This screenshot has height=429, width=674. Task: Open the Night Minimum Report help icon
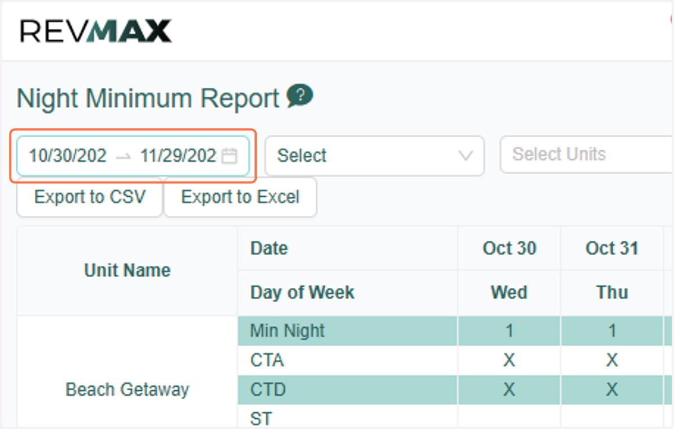point(300,96)
